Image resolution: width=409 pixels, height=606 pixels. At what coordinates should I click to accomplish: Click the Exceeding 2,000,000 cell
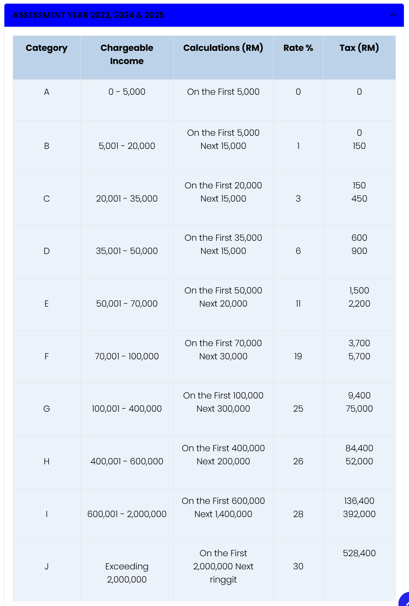[x=127, y=573]
